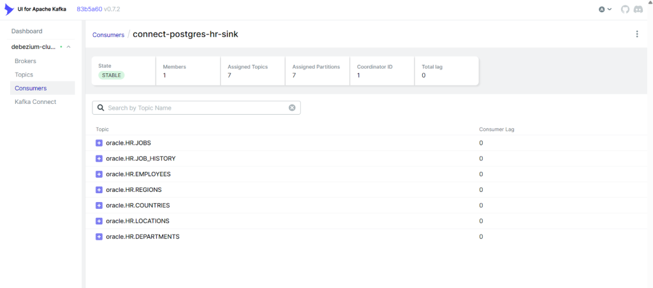Expand the oracle.HR.JOB_HISTORY topic row
Image resolution: width=653 pixels, height=288 pixels.
coord(99,159)
